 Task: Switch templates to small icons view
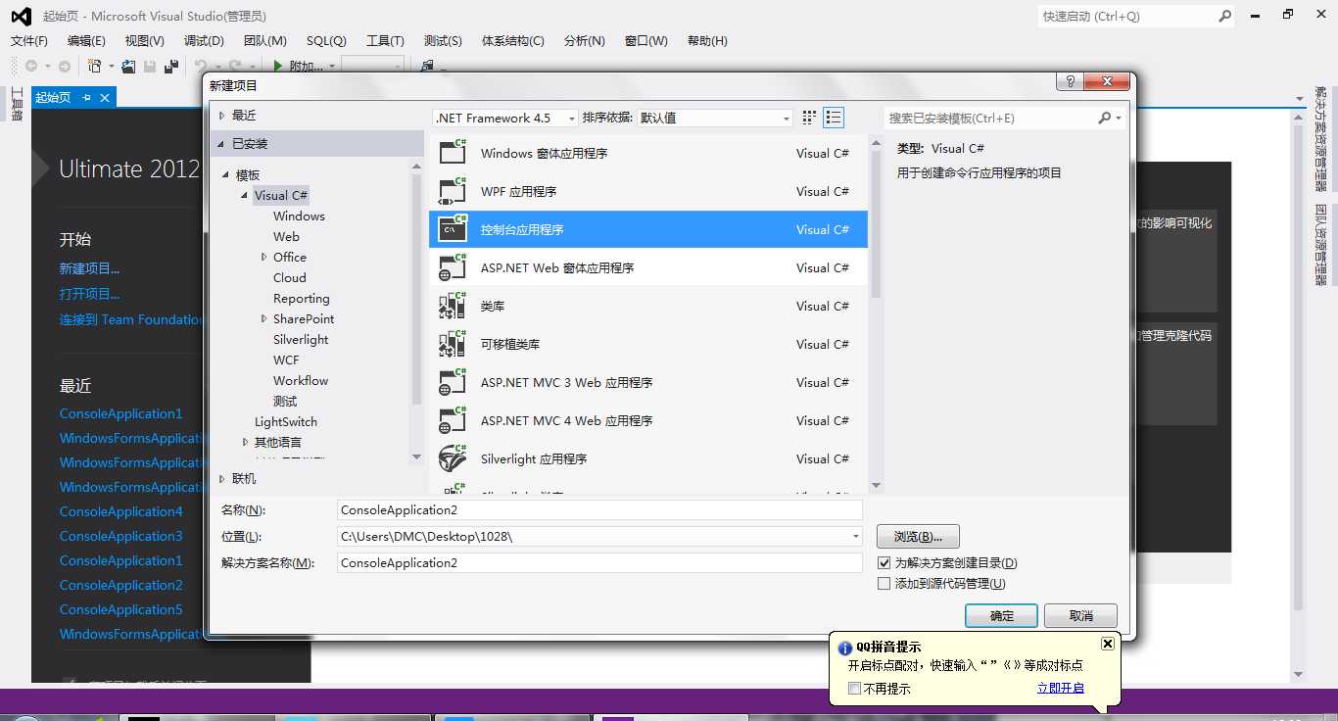[x=809, y=118]
